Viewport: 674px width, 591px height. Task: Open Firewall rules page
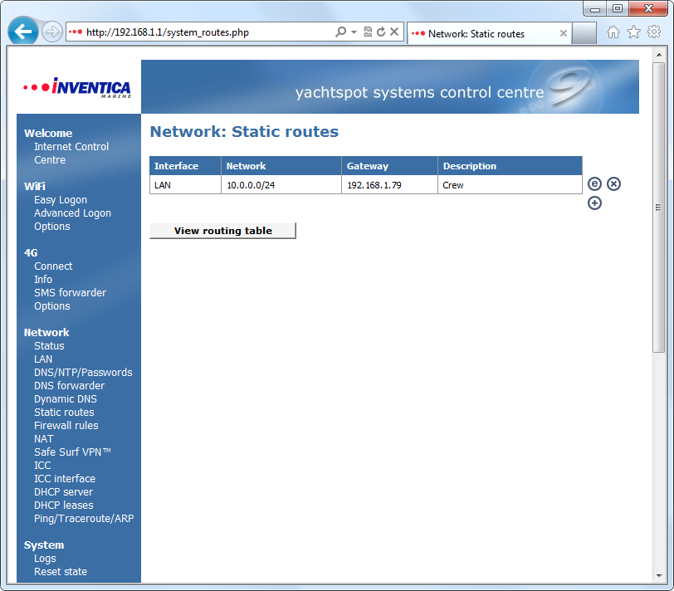tap(66, 426)
